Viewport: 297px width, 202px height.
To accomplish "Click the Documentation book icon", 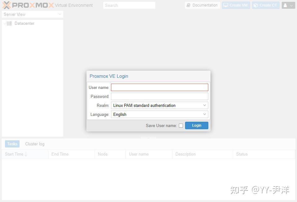I will 188,5.
